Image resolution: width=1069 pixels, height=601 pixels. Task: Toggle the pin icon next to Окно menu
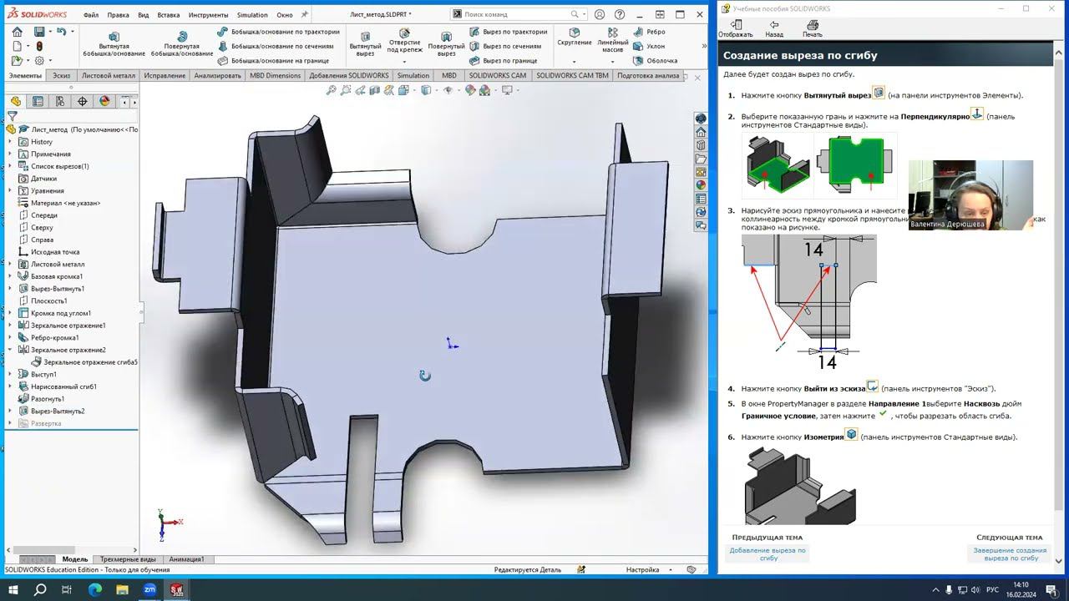point(305,14)
